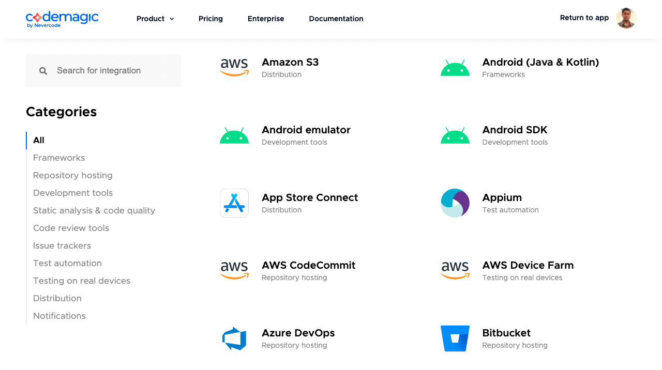Click 'Repository hosting' label under Bitbucket
The height and width of the screenshot is (370, 662).
(x=515, y=345)
